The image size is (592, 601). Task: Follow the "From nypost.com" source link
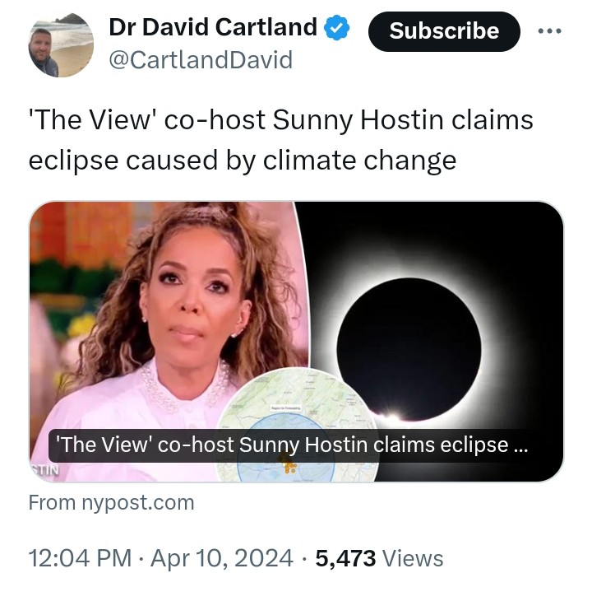tap(111, 502)
